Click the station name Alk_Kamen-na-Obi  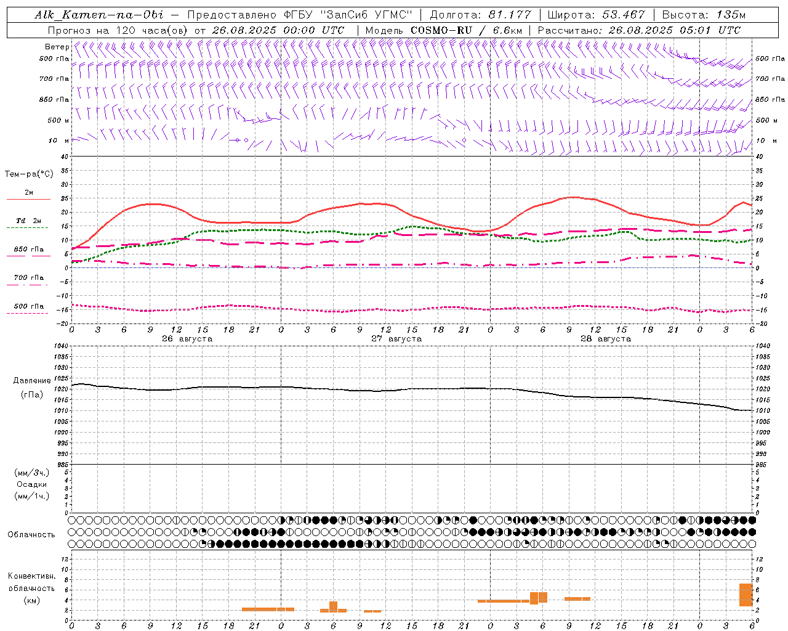tap(98, 15)
